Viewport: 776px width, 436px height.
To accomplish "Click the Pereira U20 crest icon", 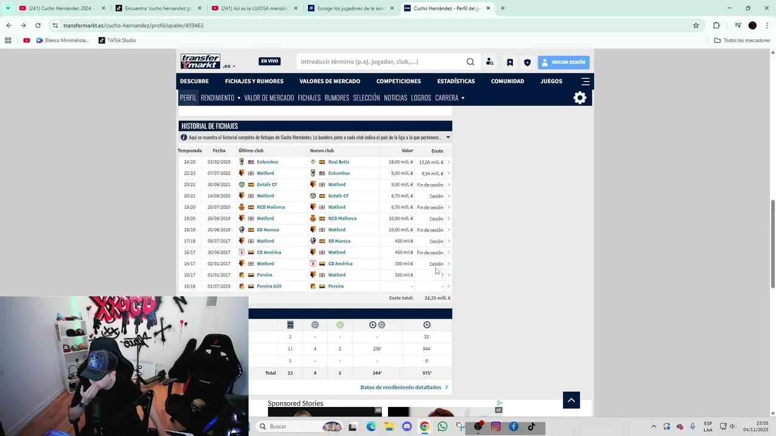I will [x=242, y=286].
